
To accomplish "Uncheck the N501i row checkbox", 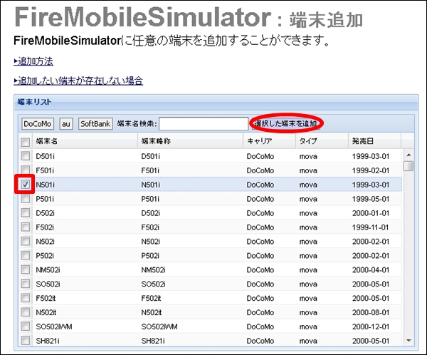I will click(26, 185).
